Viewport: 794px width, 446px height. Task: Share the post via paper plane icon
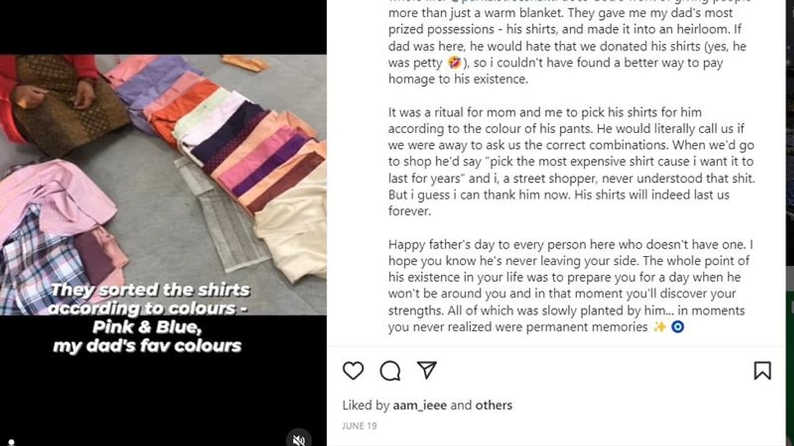coord(427,370)
